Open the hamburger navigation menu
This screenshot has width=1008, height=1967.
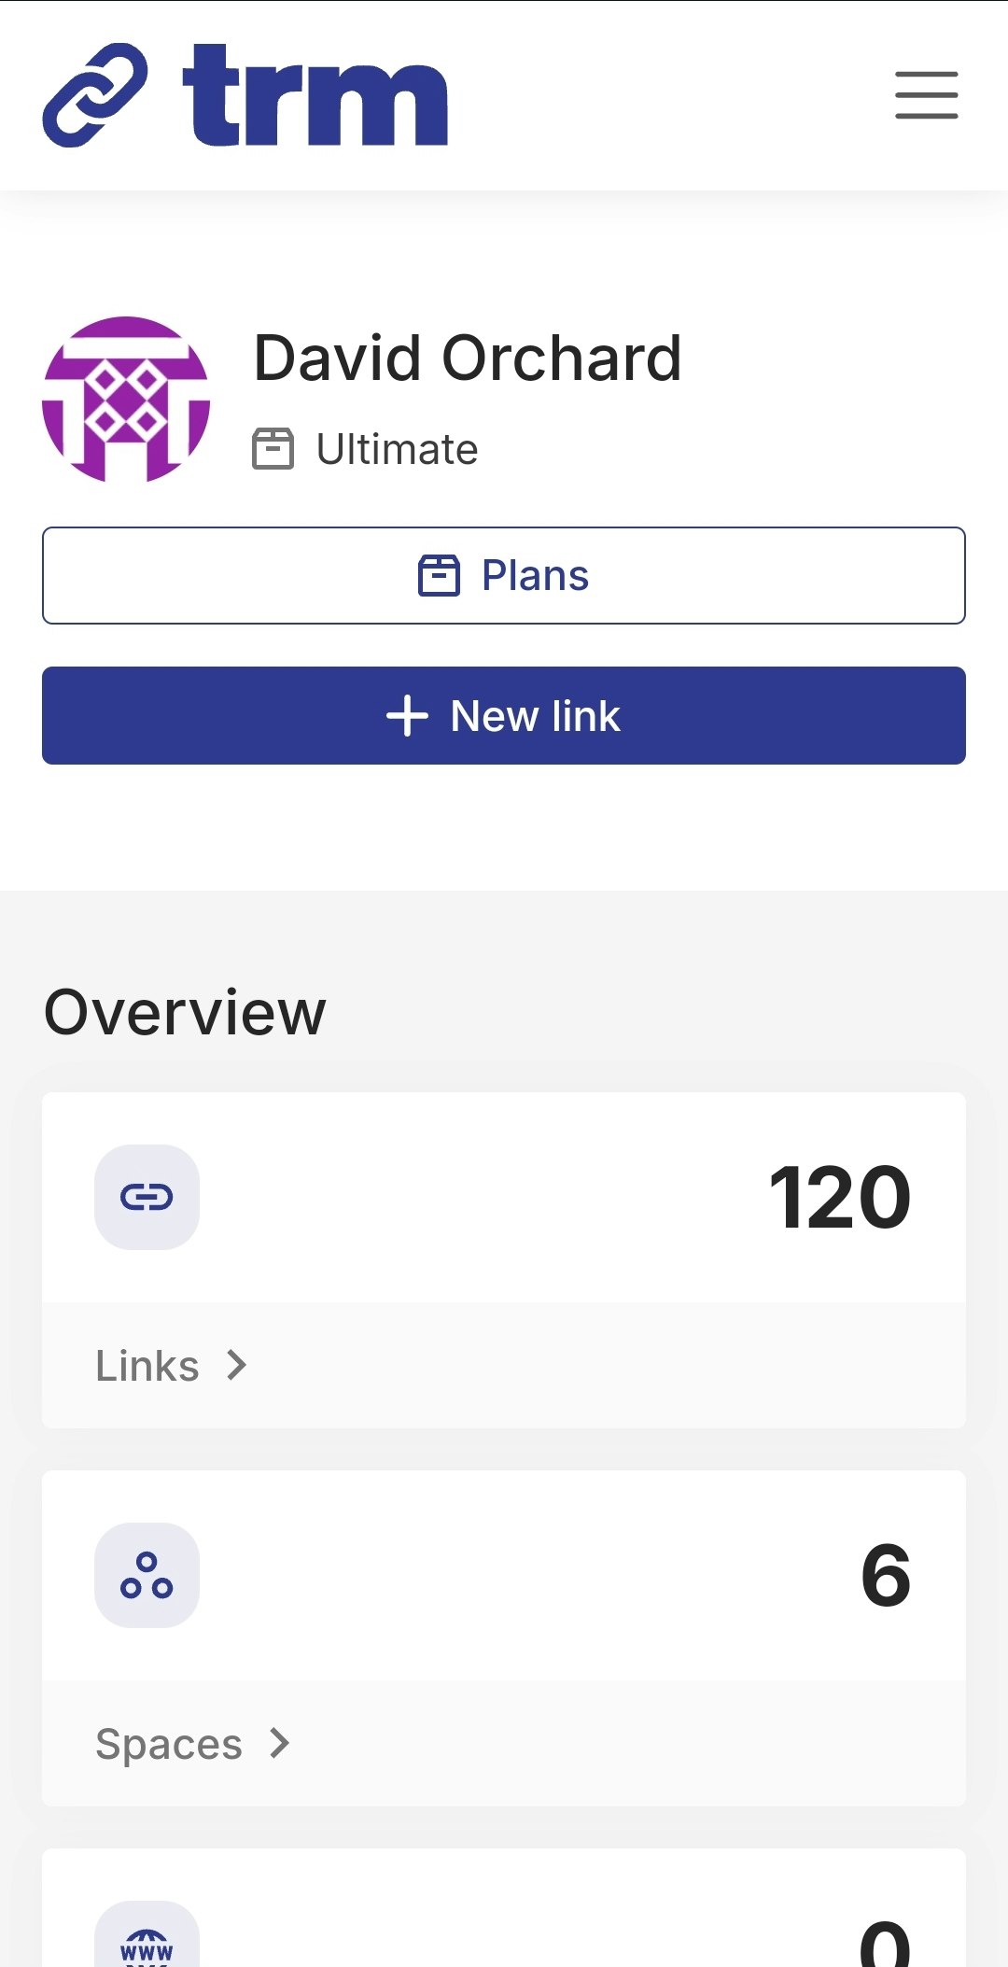[926, 95]
